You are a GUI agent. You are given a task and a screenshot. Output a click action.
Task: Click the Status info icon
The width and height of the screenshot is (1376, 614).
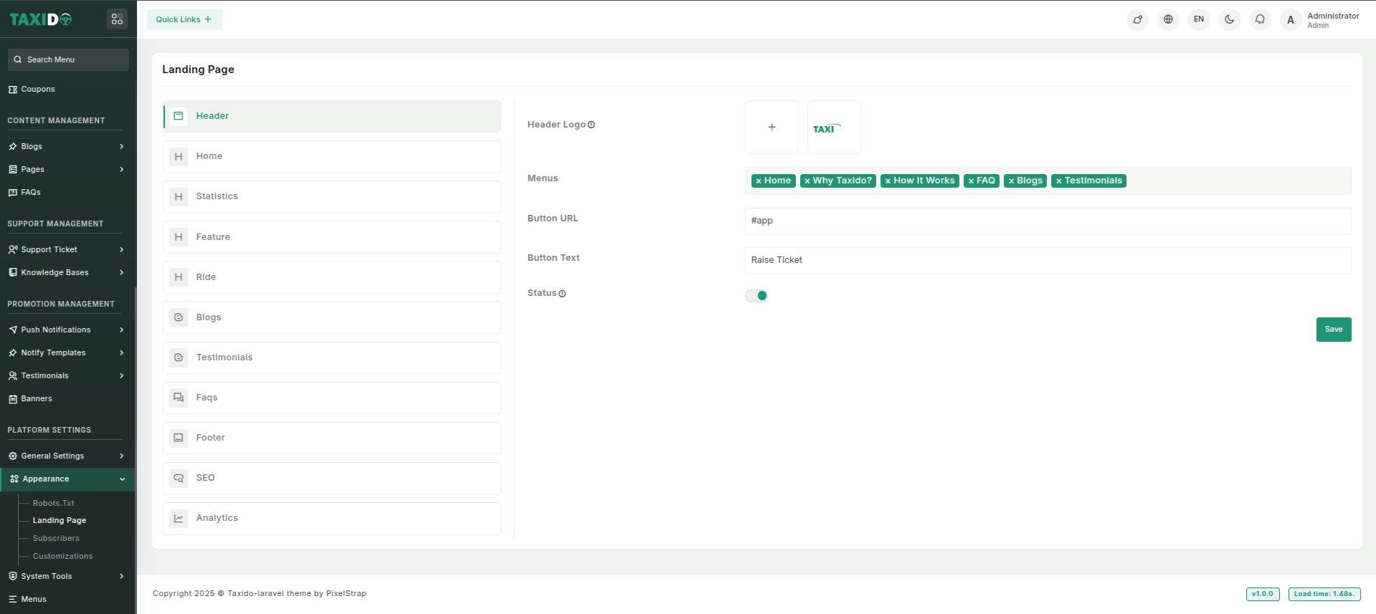pyautogui.click(x=562, y=294)
